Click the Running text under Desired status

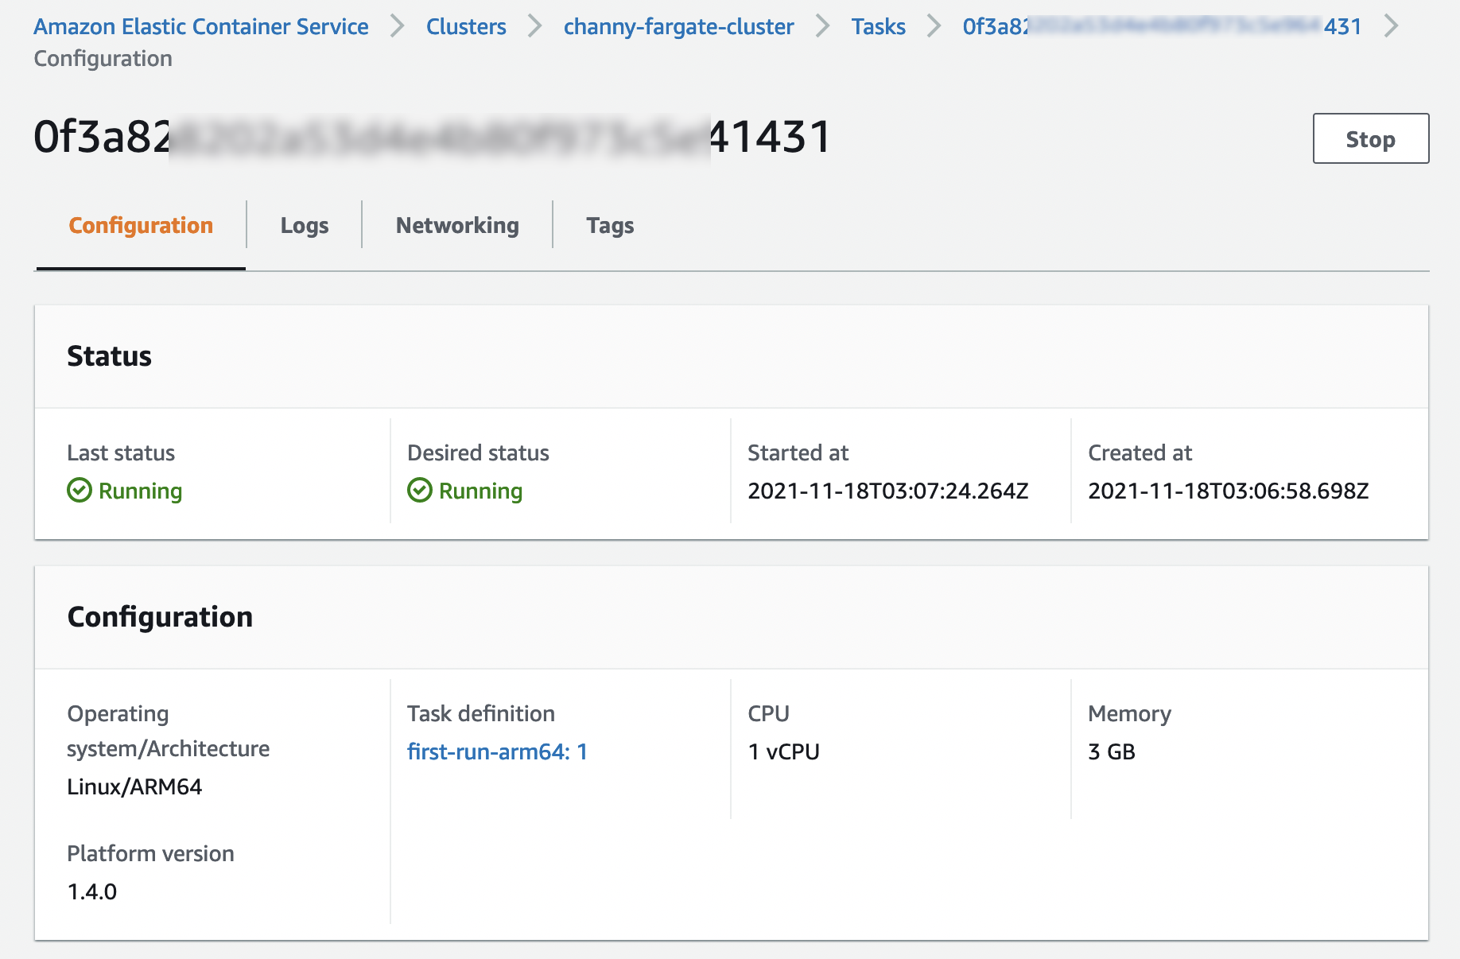pyautogui.click(x=481, y=491)
